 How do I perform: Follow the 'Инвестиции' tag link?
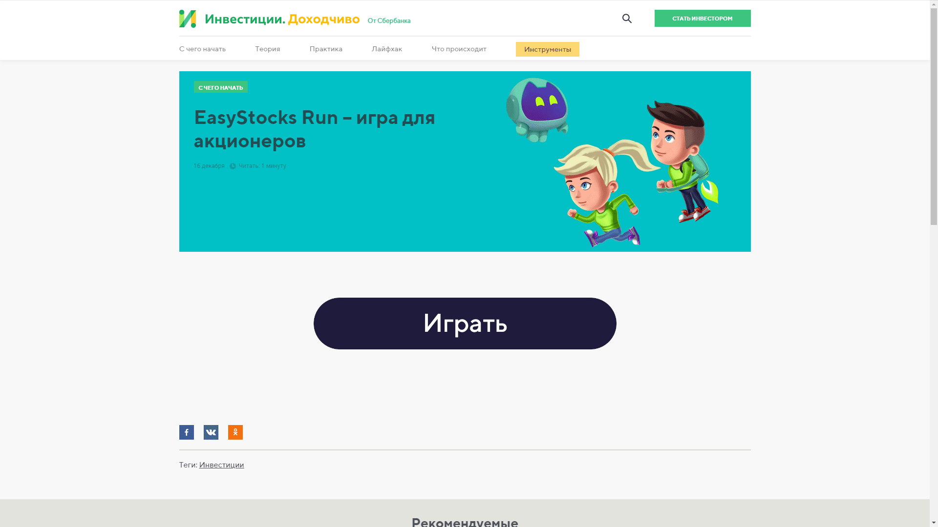click(x=221, y=465)
